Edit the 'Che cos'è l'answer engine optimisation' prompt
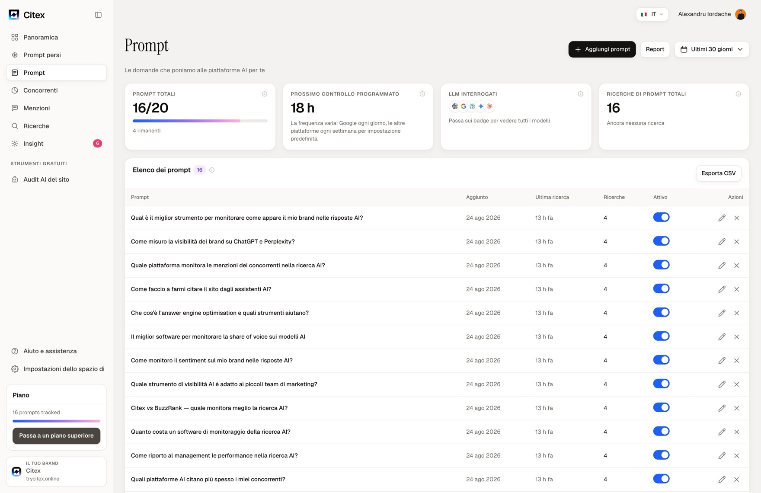The height and width of the screenshot is (493, 761). [722, 313]
